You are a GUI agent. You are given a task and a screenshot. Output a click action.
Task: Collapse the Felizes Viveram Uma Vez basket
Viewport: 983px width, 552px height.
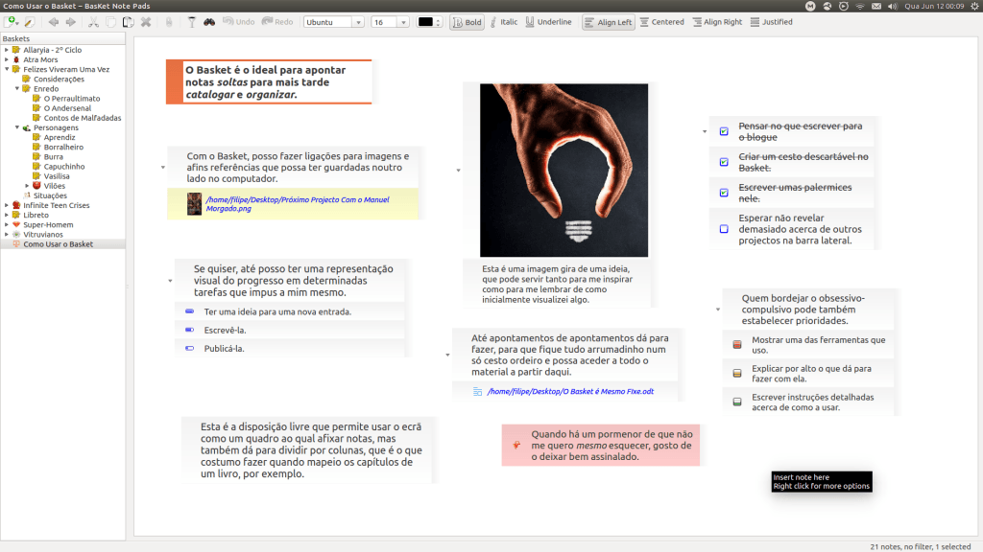(x=7, y=69)
